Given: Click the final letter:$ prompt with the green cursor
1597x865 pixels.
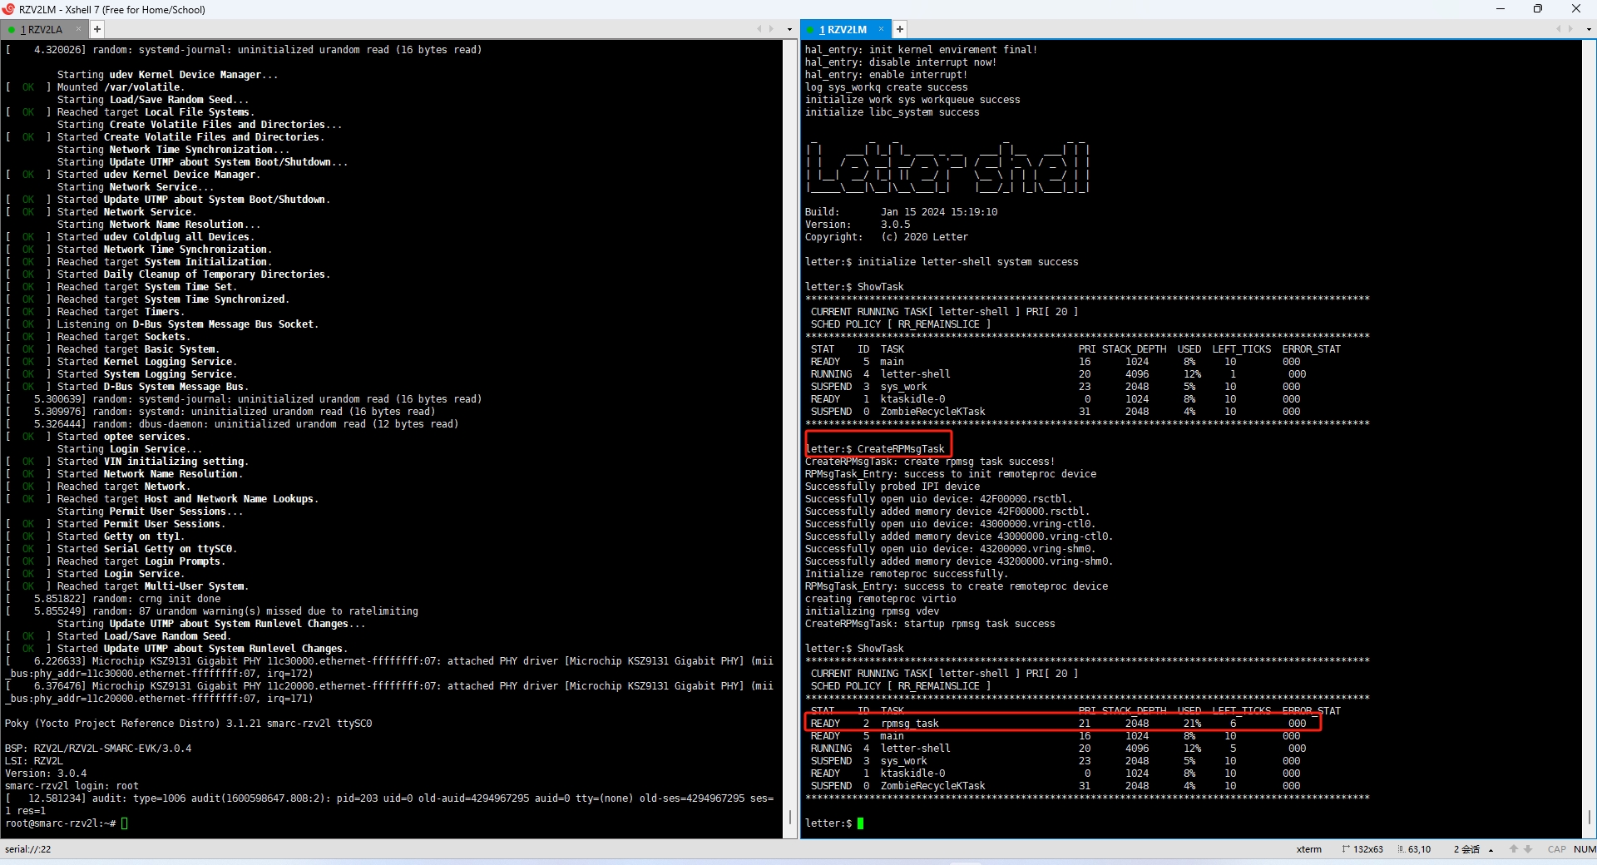Looking at the screenshot, I should tap(834, 823).
